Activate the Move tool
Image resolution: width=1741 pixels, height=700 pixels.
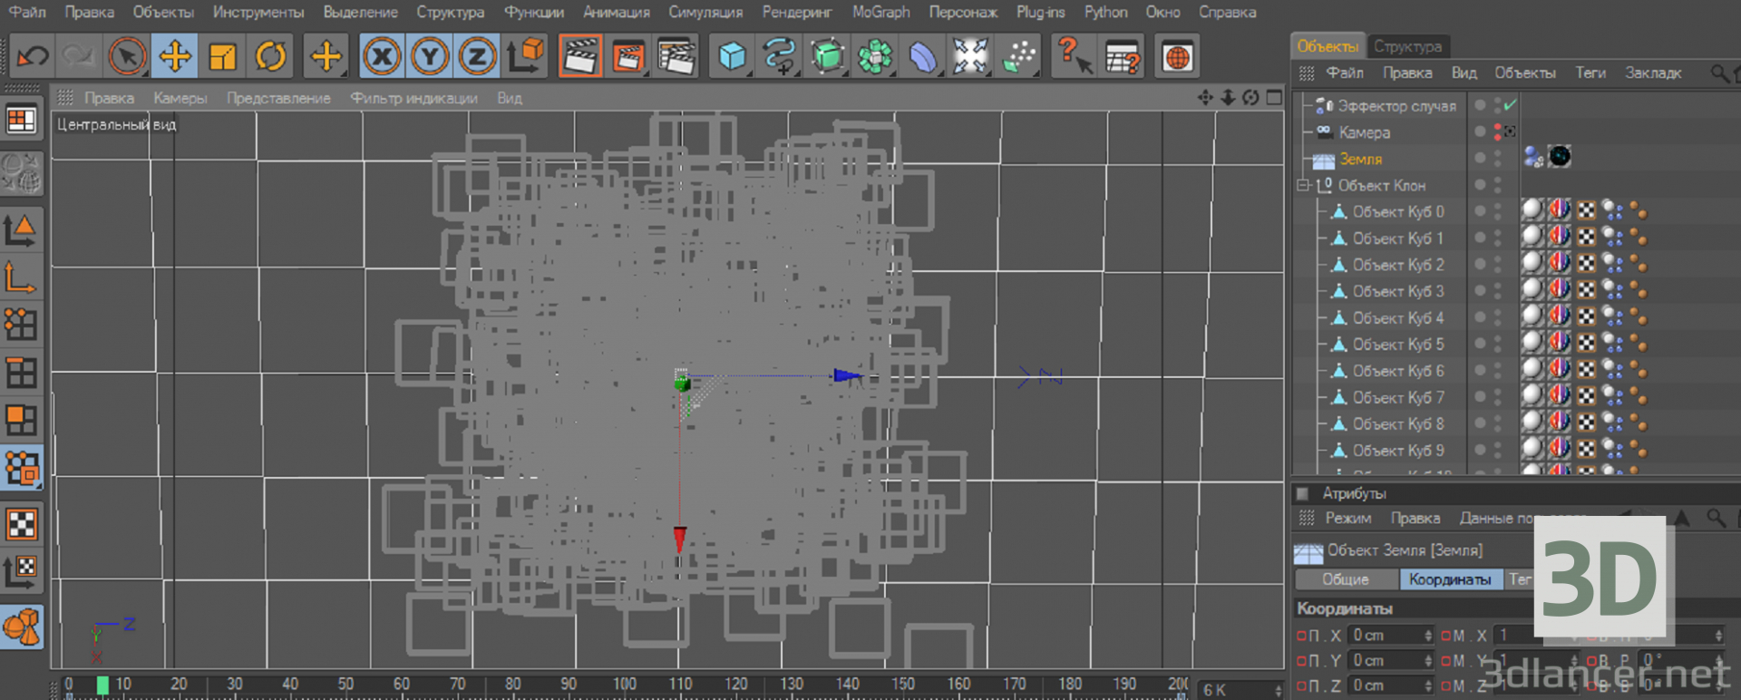coord(175,57)
